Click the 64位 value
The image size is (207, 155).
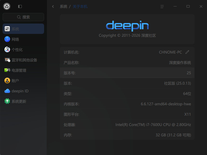coord(187,93)
